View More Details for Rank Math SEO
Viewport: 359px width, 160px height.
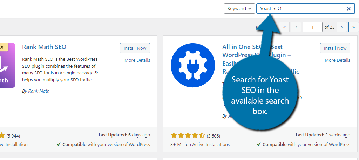pyautogui.click(x=137, y=60)
